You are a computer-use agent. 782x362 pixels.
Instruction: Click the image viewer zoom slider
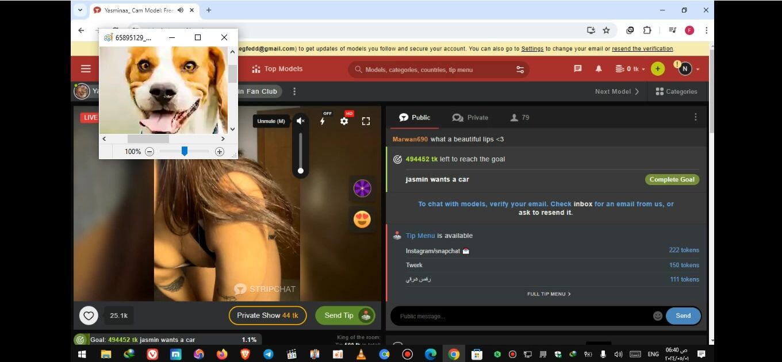tap(185, 152)
